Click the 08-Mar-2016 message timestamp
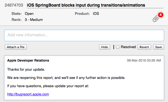 pyautogui.click(x=144, y=60)
